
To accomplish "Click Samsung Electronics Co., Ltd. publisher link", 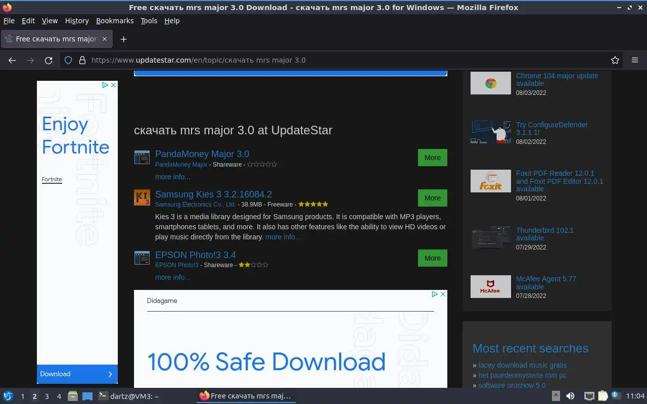I will [x=196, y=205].
